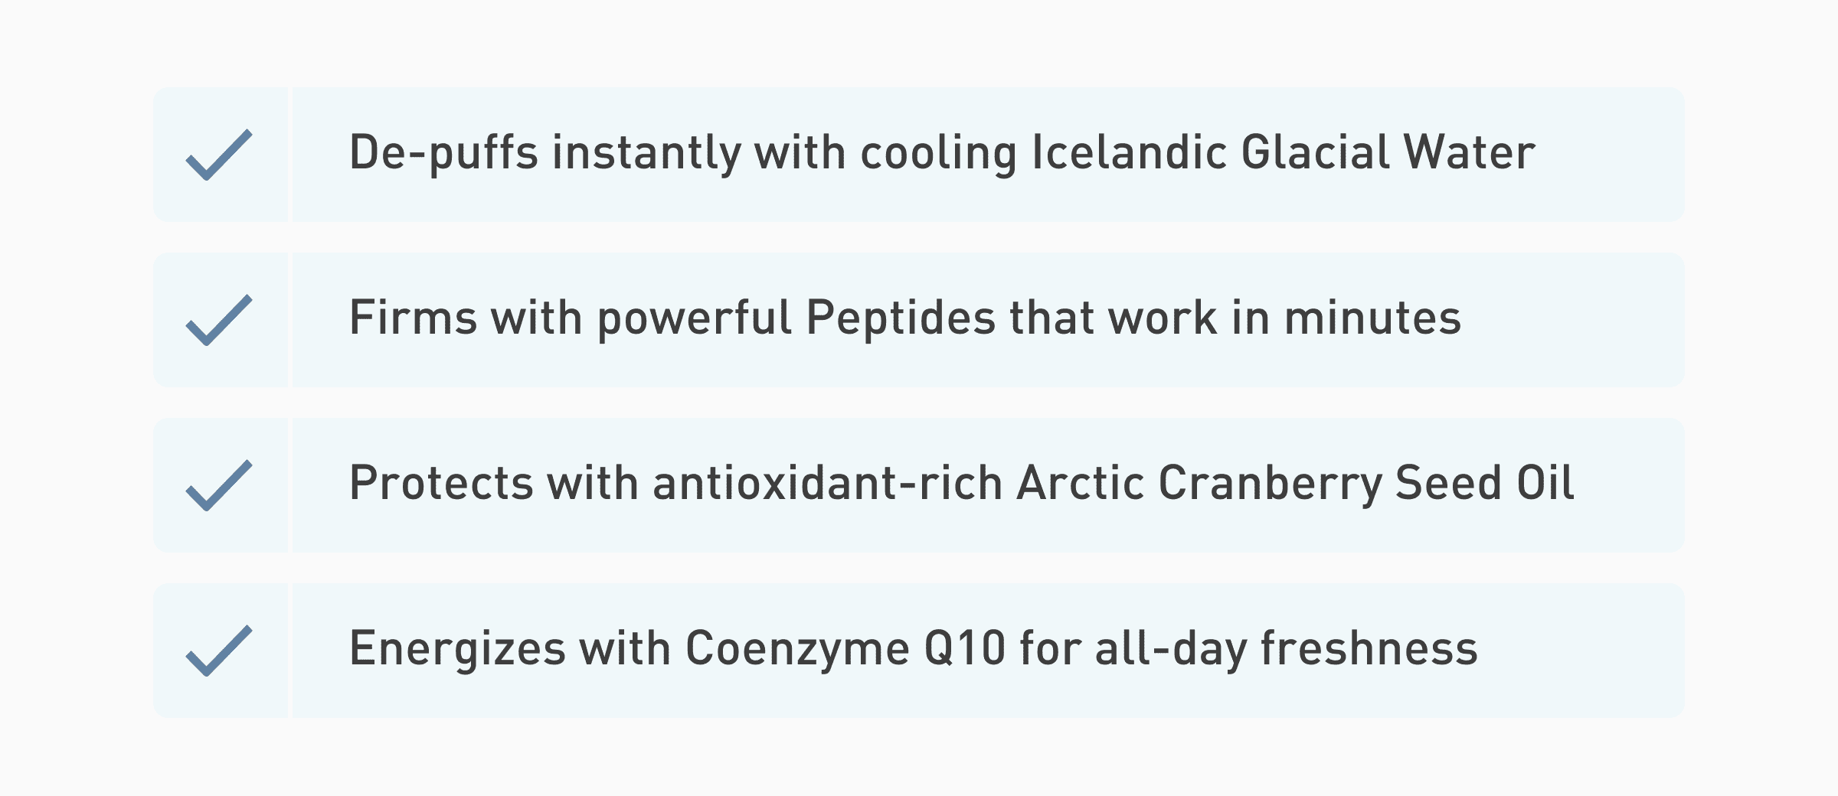Click the word "Firms"
This screenshot has width=1838, height=796.
coord(414,317)
